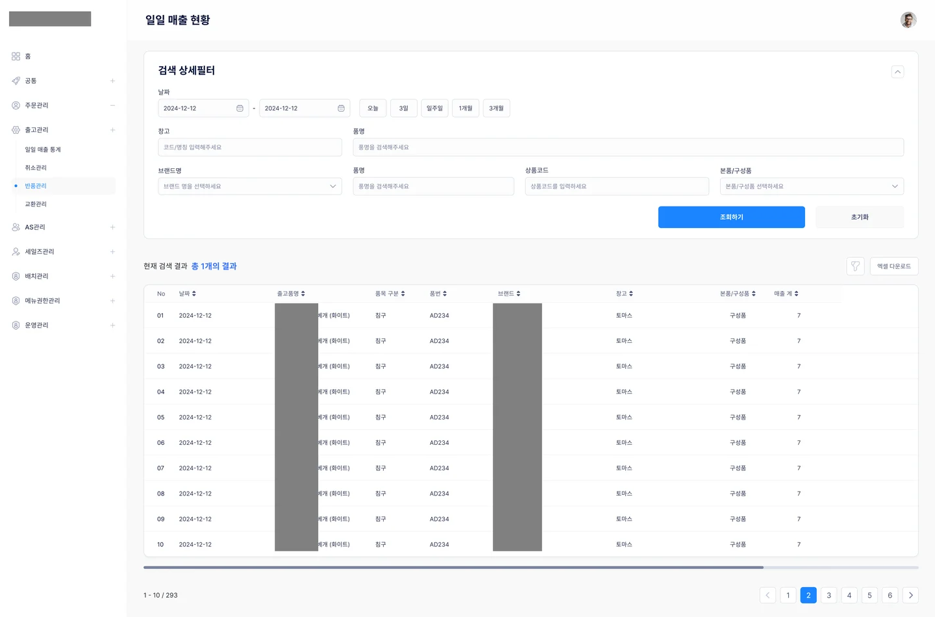
Task: Click the 상품코드 input field
Action: 617,186
